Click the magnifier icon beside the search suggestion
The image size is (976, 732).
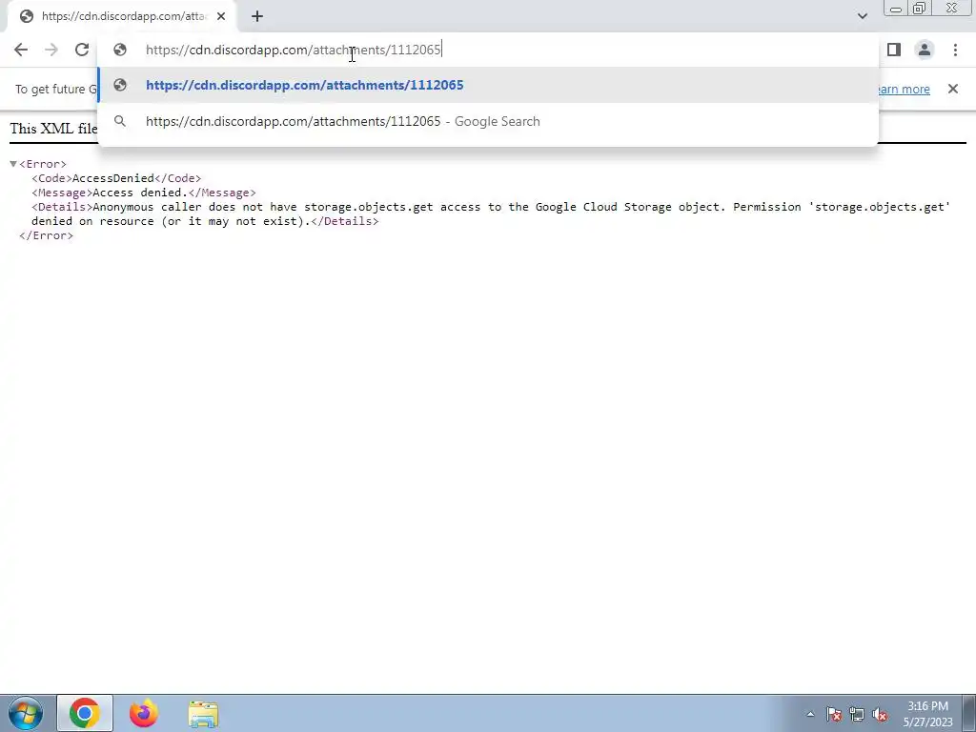coord(120,121)
